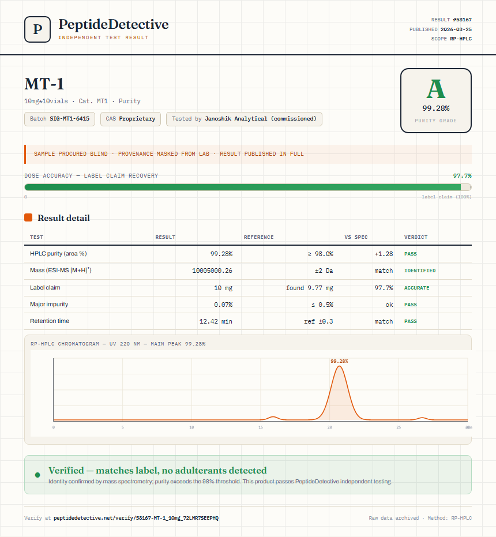Click the PASS verdict in Retention time row
Viewport: 496px width, 537px height.
click(x=411, y=321)
